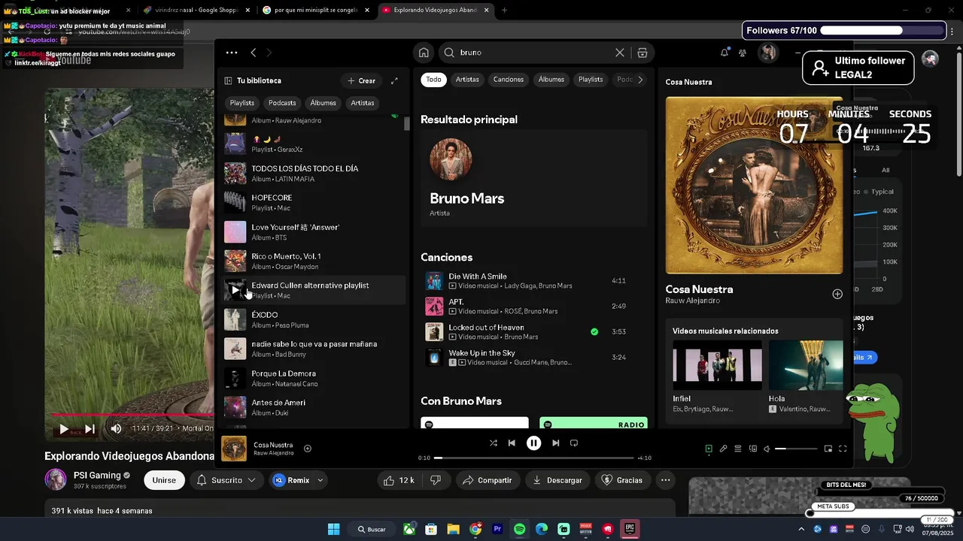Filter library by Podcasts
This screenshot has height=541, width=963.
point(282,103)
